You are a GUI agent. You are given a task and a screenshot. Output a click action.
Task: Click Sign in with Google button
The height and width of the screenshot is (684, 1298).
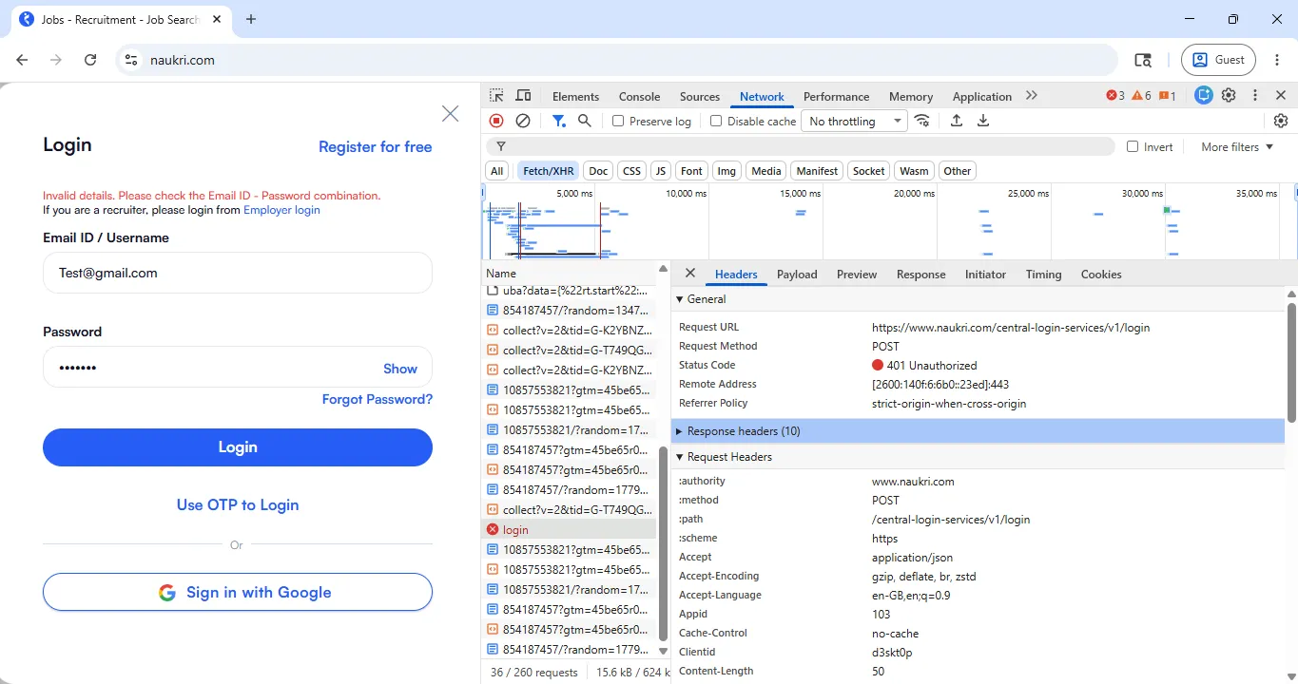[x=238, y=592]
